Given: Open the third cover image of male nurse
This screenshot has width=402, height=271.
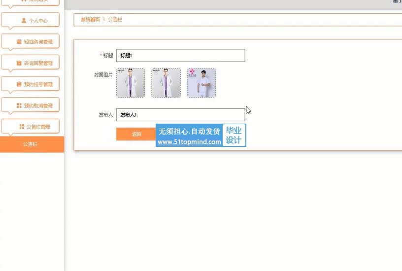Looking at the screenshot, I should [201, 83].
